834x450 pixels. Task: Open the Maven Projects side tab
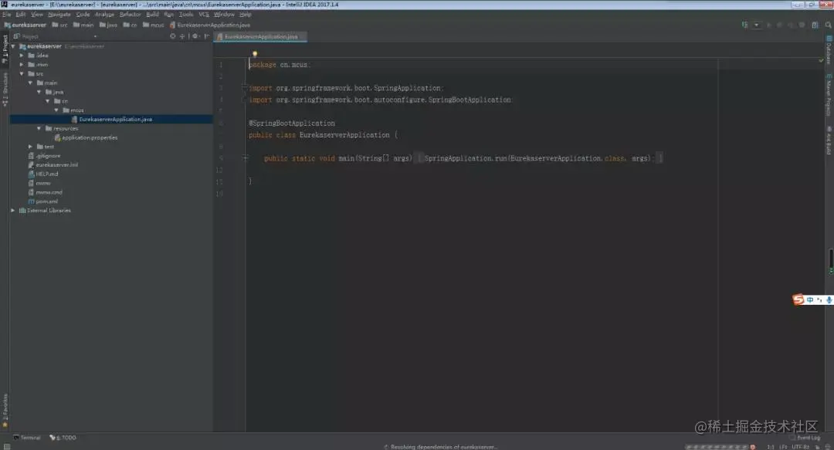pyautogui.click(x=829, y=95)
